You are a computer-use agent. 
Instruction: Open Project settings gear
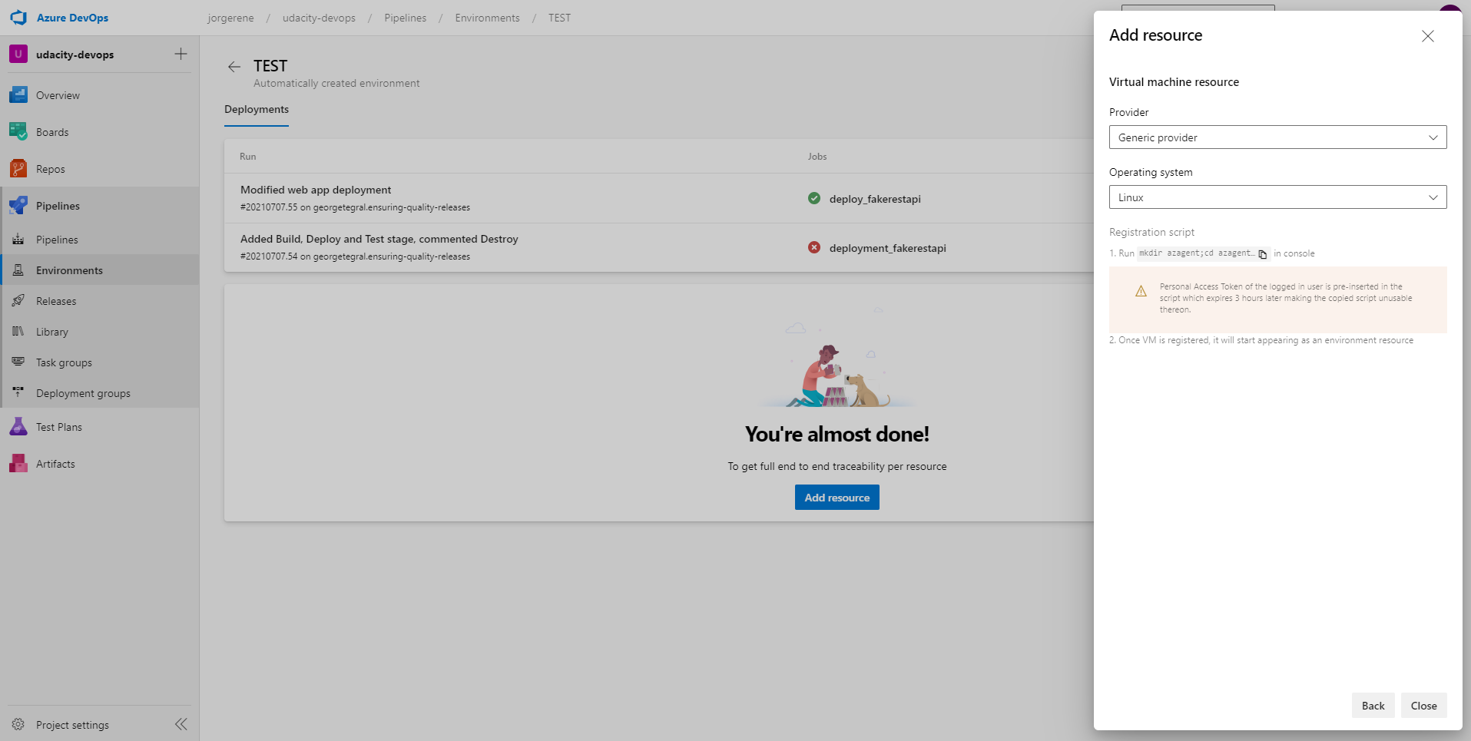point(18,724)
